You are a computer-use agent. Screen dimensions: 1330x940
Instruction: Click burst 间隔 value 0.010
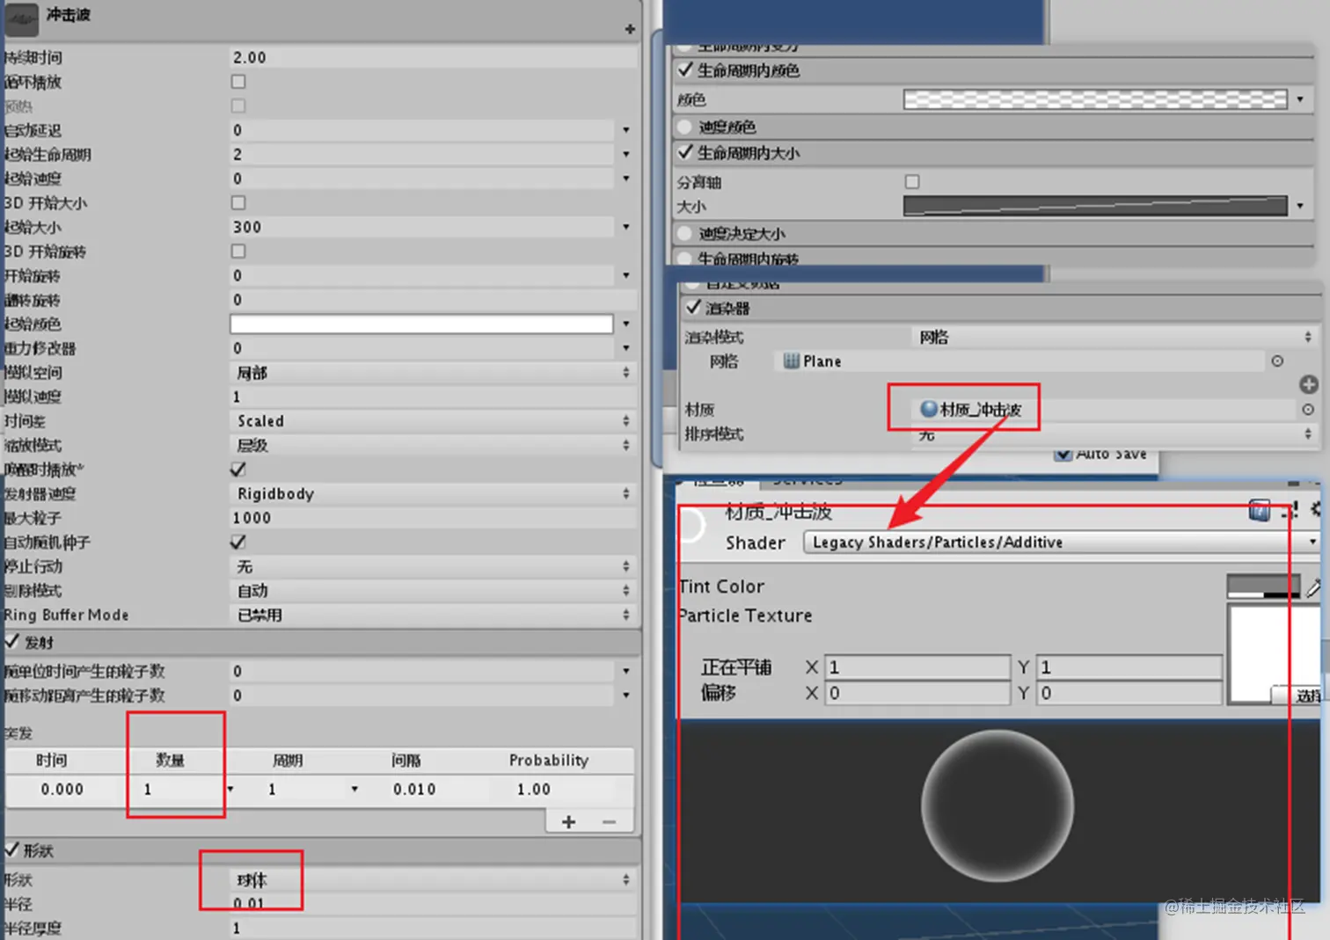(414, 789)
